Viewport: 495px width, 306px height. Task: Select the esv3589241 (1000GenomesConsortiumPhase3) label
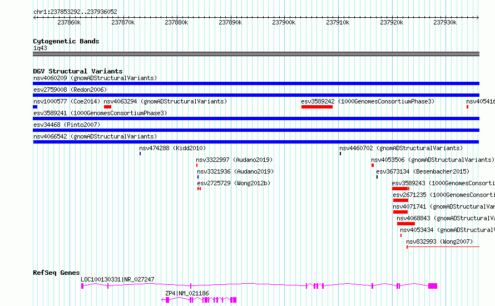(100, 113)
